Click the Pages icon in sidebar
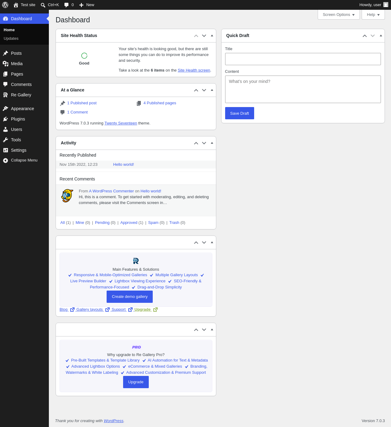Image resolution: width=391 pixels, height=427 pixels. [5, 74]
